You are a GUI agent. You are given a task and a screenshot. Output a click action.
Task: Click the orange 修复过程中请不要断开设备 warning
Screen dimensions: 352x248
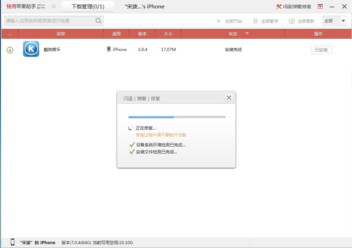click(161, 135)
